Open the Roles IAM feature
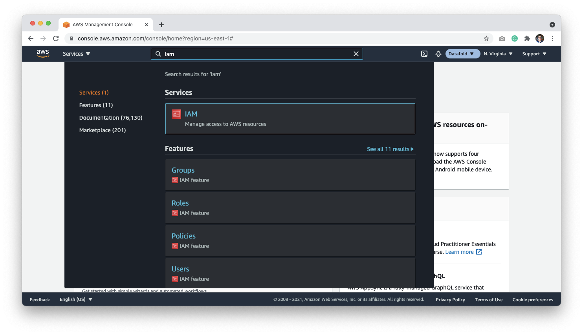Viewport: 583px width, 335px height. coord(290,208)
